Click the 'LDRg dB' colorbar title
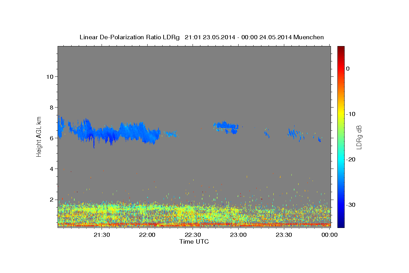This screenshot has height=273, width=409. 359,137
